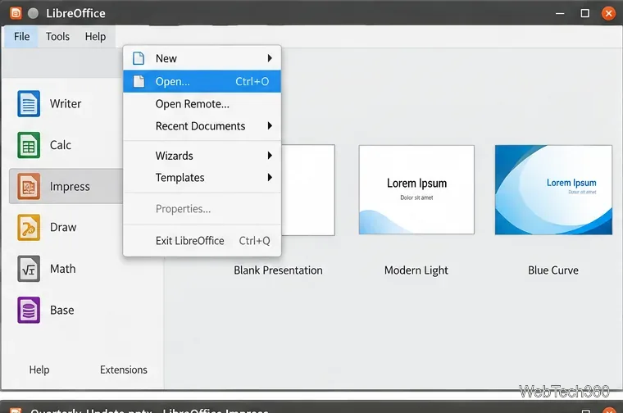Click the LibreOffice logo in title bar
The width and height of the screenshot is (623, 413).
click(x=16, y=13)
